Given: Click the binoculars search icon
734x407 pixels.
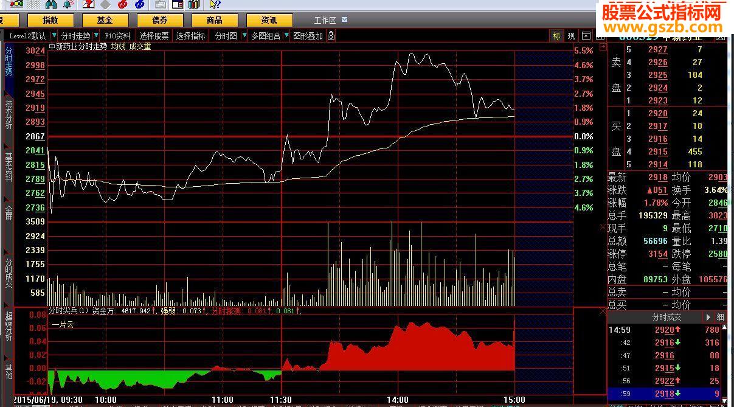Looking at the screenshot, I should click(x=51, y=4).
